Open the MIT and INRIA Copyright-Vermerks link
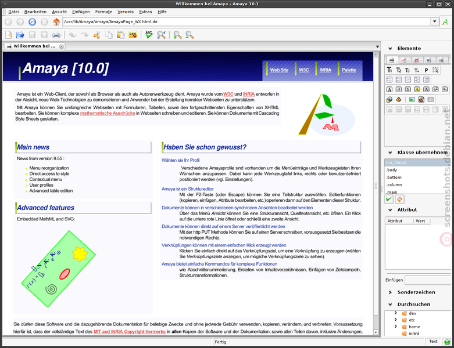 coord(130,332)
